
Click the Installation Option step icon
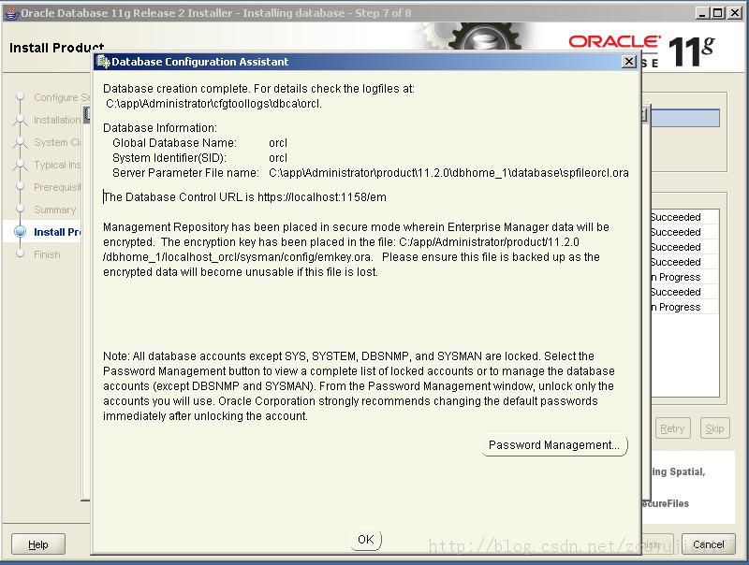click(20, 120)
